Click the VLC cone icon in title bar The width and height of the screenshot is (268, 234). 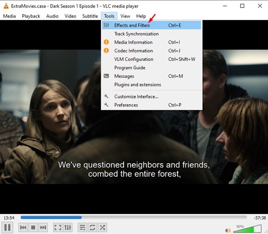tap(6, 6)
